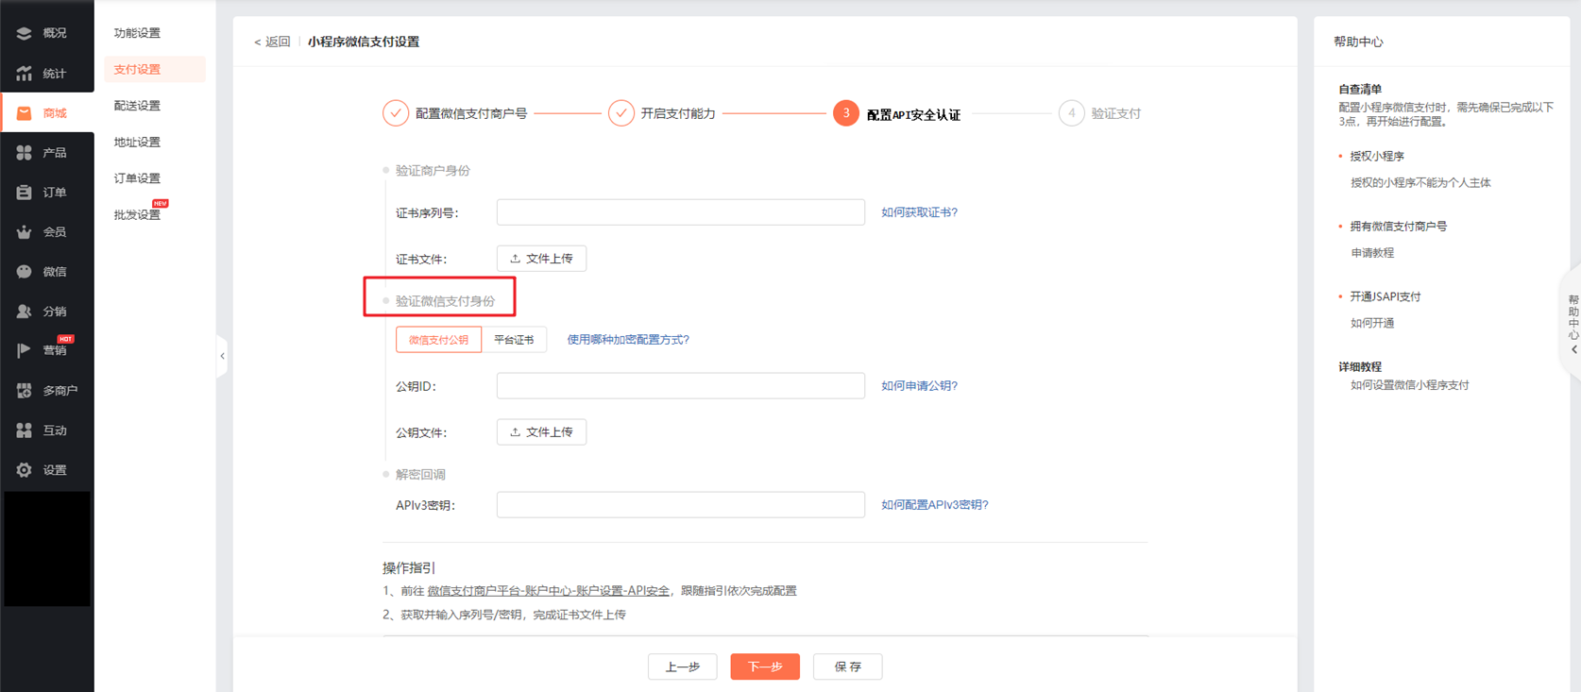Viewport: 1581px width, 692px height.
Task: Open 地址设置 menu item
Action: pyautogui.click(x=137, y=142)
